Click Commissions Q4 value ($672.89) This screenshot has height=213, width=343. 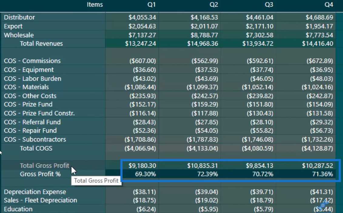320,61
